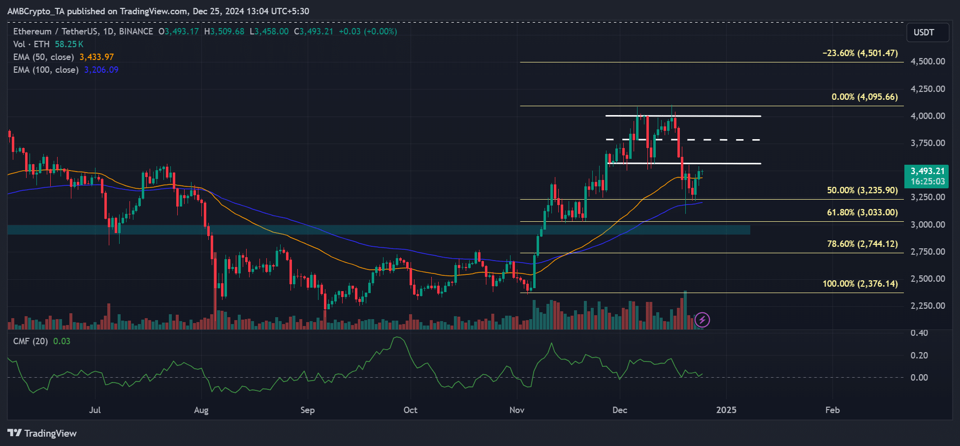Image resolution: width=960 pixels, height=446 pixels.
Task: Click the CMF value 0.03
Action: pos(62,341)
